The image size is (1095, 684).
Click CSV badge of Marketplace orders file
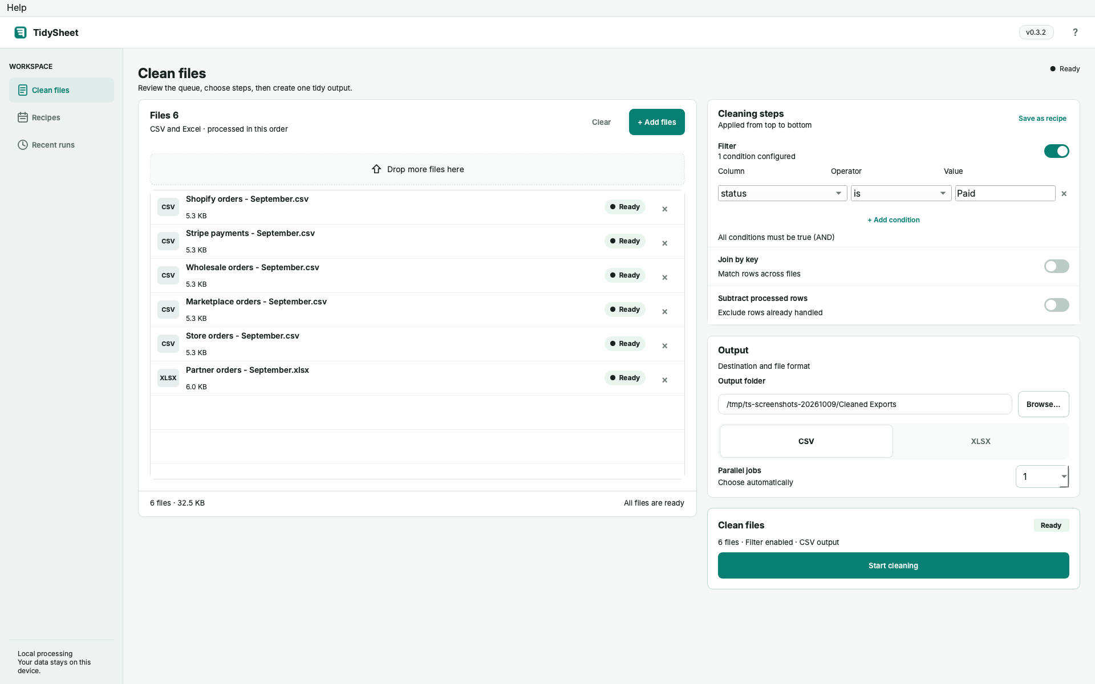[x=168, y=310]
